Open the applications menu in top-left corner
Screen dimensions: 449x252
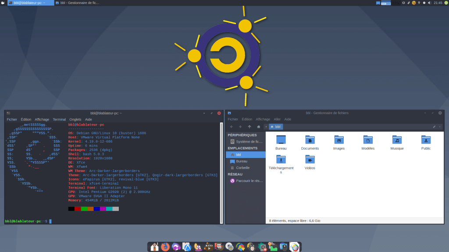(3, 3)
